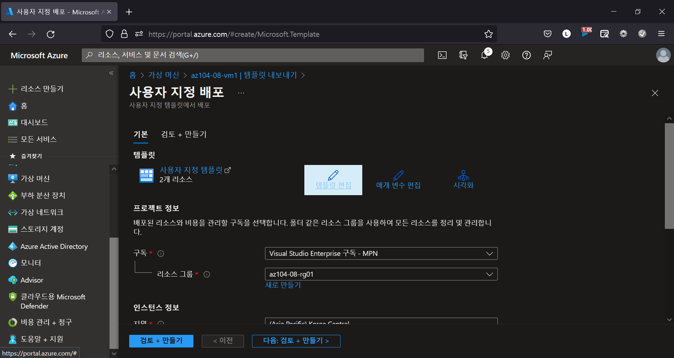Click info icon next to 리소스 그룹
The height and width of the screenshot is (358, 674).
tap(207, 274)
